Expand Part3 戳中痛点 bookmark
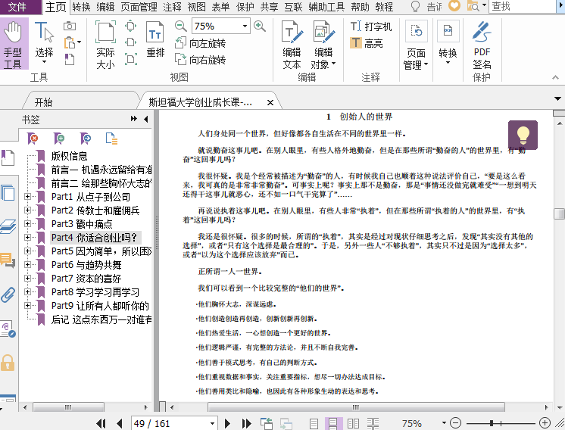This screenshot has height=430, width=565. (x=27, y=223)
